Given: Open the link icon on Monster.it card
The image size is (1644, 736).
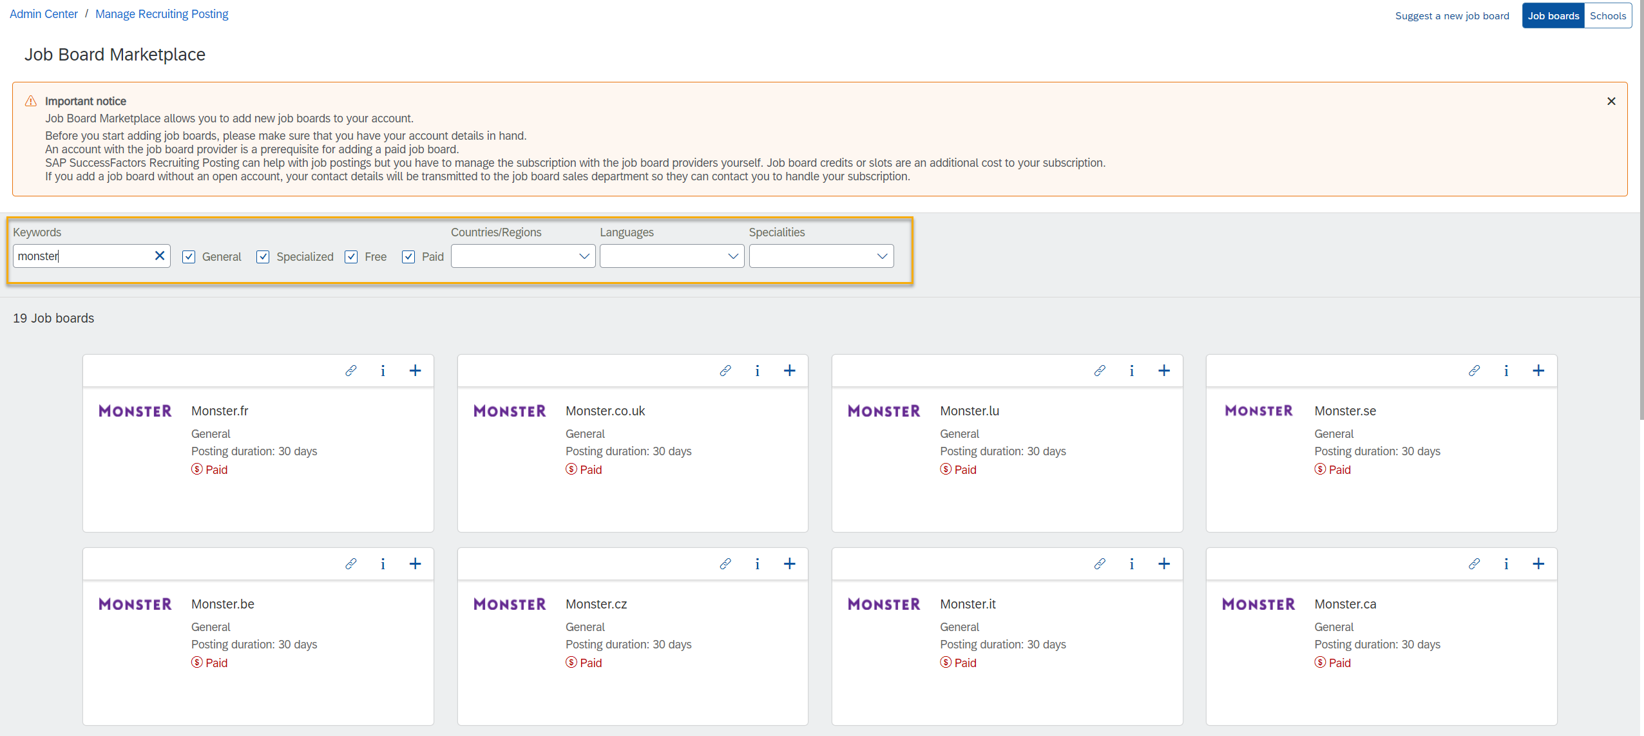Looking at the screenshot, I should (x=1100, y=563).
